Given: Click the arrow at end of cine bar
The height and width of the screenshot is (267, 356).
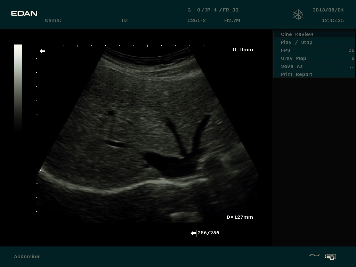Looking at the screenshot, I should click(193, 233).
